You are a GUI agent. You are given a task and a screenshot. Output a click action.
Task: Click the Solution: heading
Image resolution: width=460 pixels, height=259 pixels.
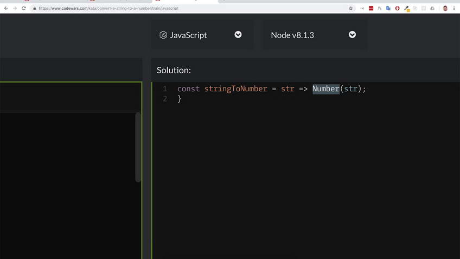174,70
